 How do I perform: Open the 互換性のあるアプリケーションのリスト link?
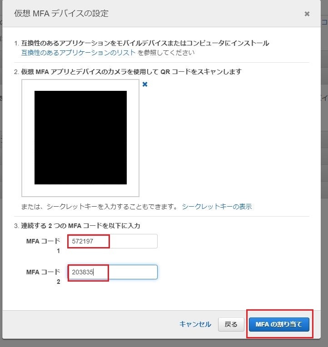pos(78,53)
